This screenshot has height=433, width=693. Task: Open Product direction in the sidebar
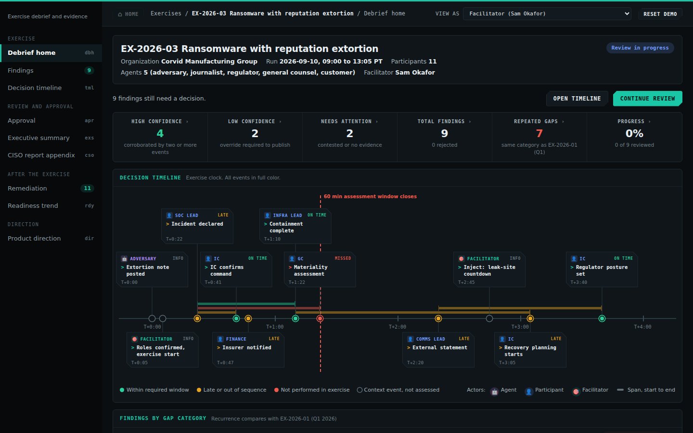pos(51,239)
